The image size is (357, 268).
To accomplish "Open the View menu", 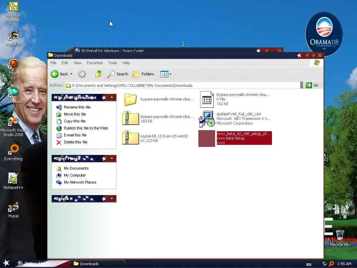I will pos(77,63).
